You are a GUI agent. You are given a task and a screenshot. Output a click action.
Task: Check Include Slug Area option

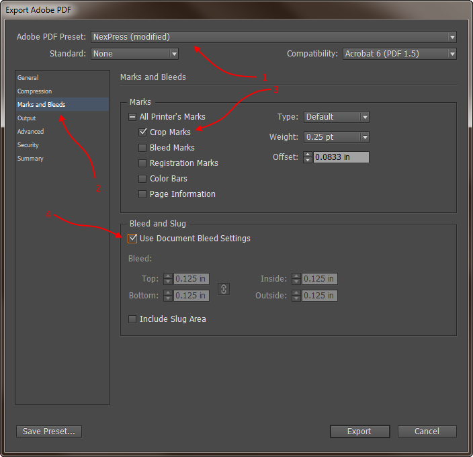[132, 319]
